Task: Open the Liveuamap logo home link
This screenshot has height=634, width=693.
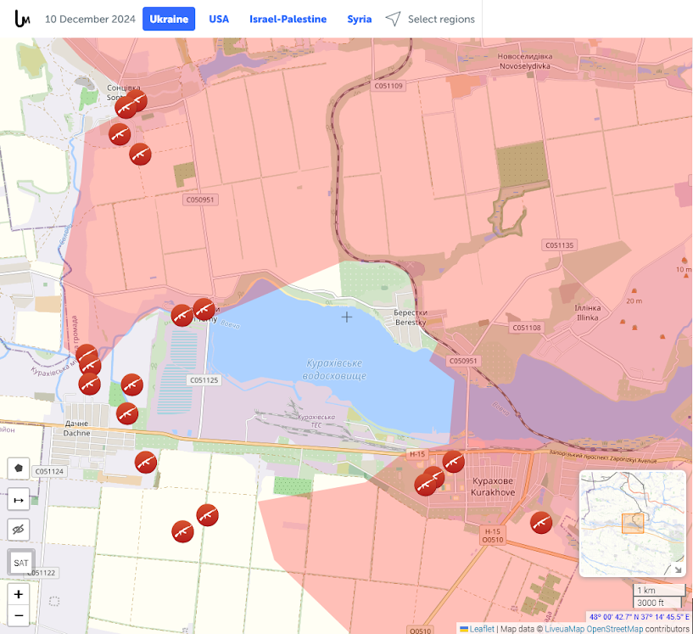Action: click(x=22, y=19)
